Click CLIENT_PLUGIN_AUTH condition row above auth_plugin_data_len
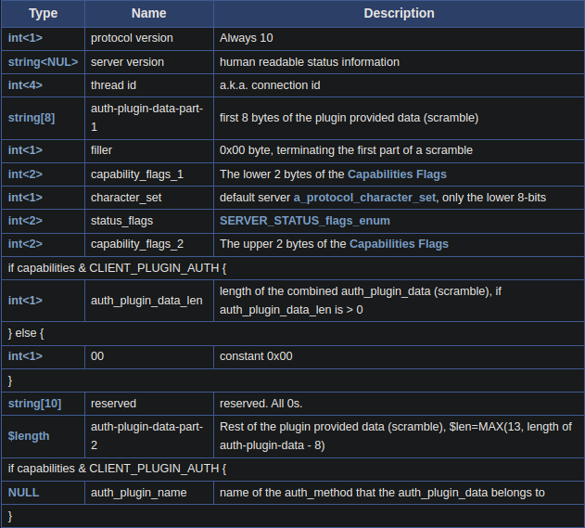Screen dimensions: 585x528 click(293, 268)
